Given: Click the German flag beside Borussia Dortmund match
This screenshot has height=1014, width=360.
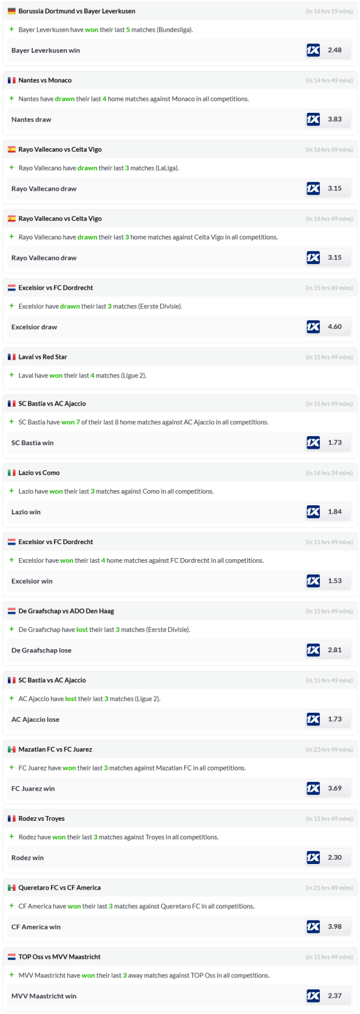Looking at the screenshot, I should (x=11, y=11).
